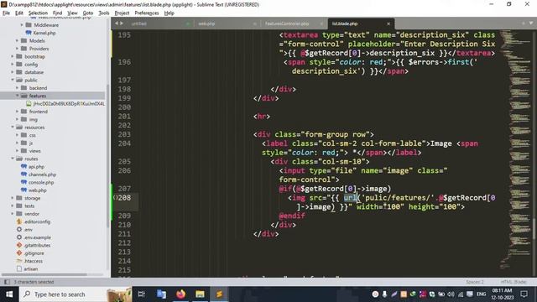Open the Goto menu
Screen dimensions: 537x302
coord(88,13)
